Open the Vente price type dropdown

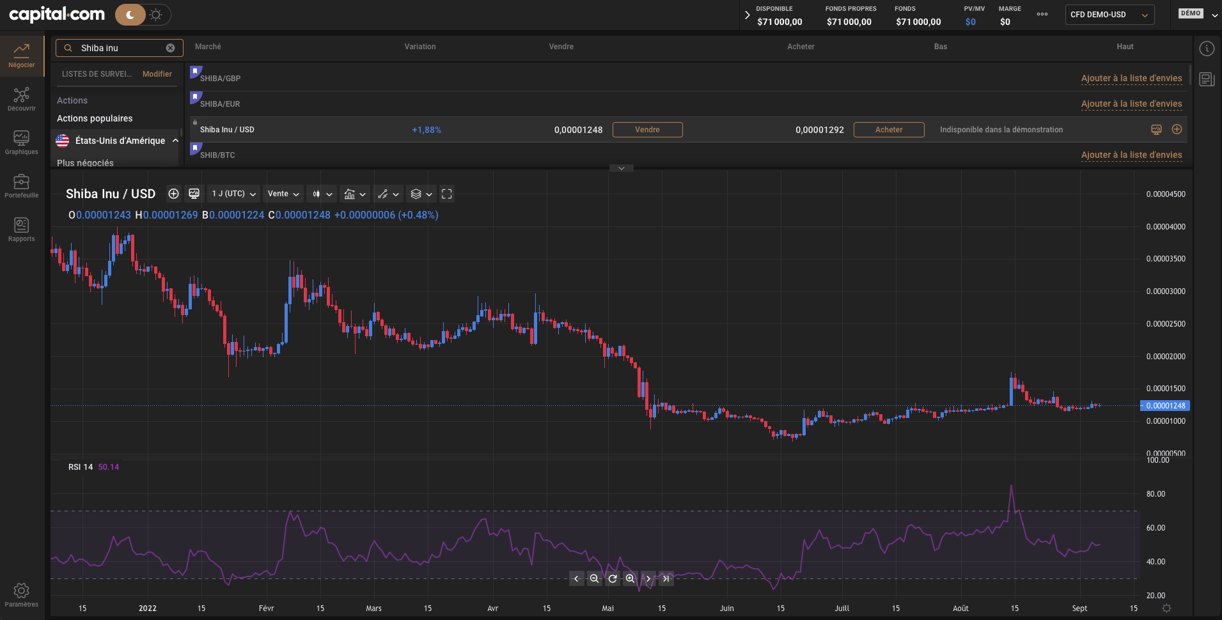[283, 194]
